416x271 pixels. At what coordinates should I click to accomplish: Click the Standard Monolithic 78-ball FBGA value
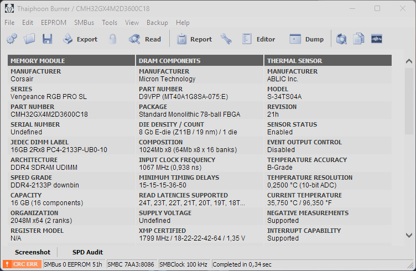[x=189, y=114]
